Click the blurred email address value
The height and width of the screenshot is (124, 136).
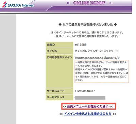pyautogui.click(x=90, y=98)
